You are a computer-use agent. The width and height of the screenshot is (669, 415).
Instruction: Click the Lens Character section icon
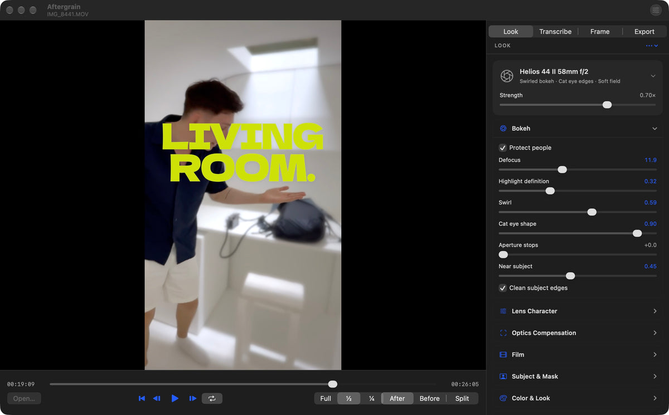(x=503, y=311)
